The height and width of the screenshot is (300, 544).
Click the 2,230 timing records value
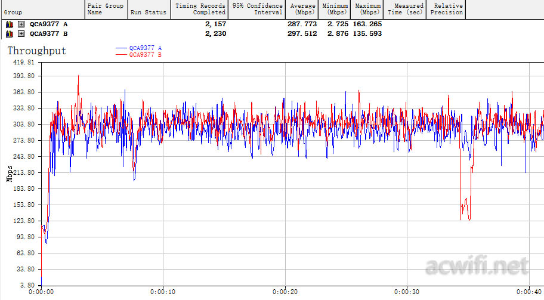point(215,33)
